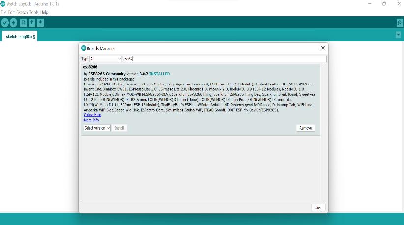
Task: Click the Upload arrow icon
Action: 13,23
